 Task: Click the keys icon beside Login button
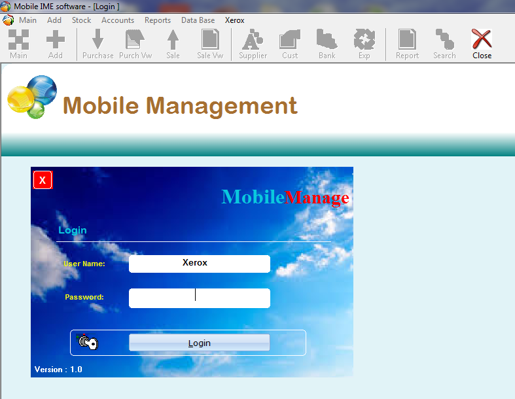88,342
